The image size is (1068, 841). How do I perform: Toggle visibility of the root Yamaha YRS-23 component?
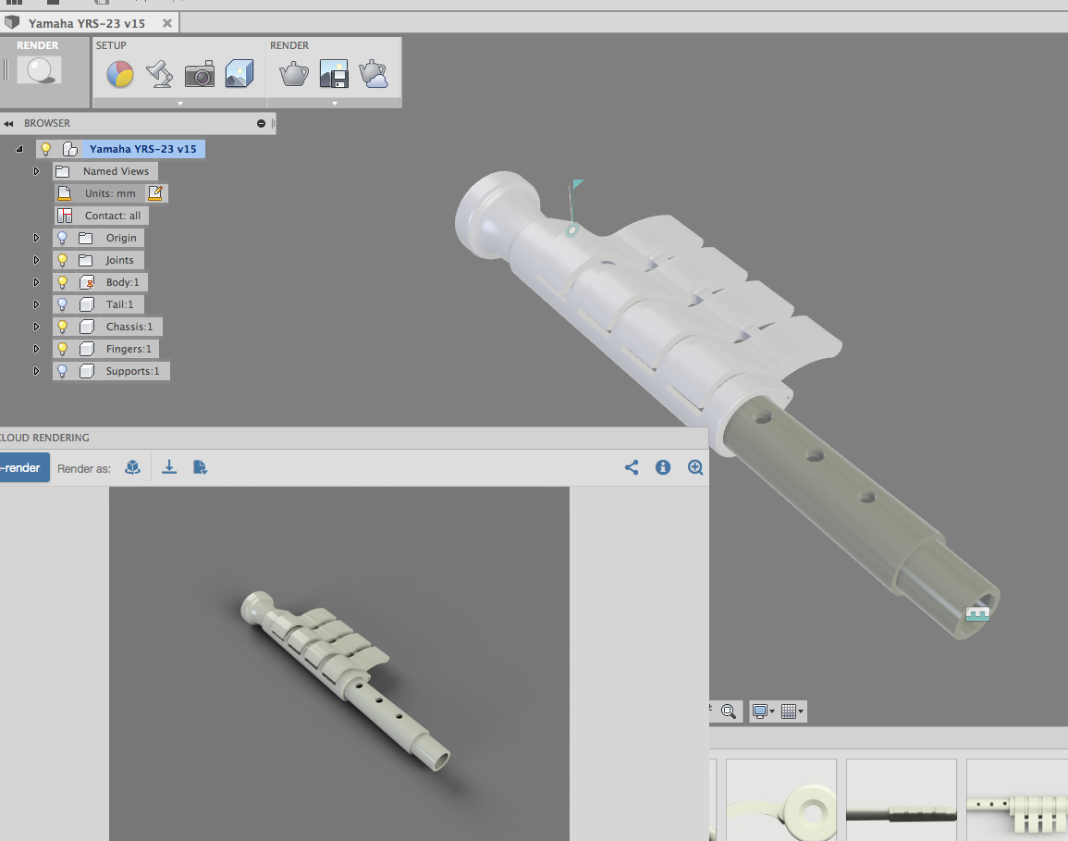(x=45, y=149)
